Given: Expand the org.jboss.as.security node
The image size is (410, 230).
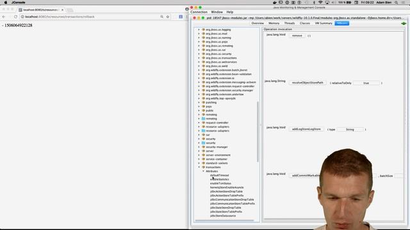Looking at the screenshot, I should coord(199,54).
